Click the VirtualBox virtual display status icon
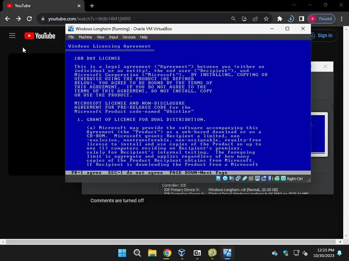 (x=257, y=178)
